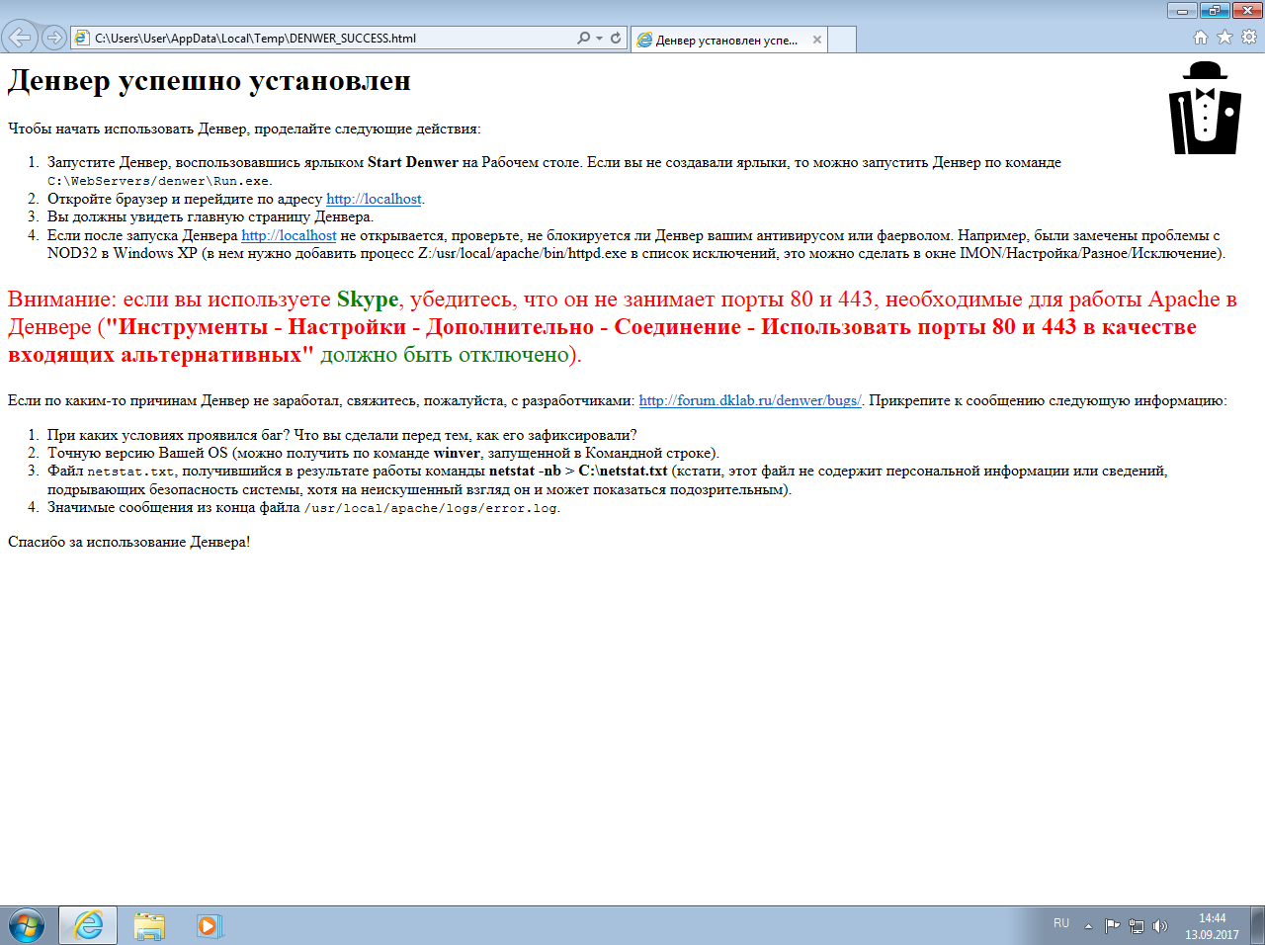The height and width of the screenshot is (945, 1265).
Task: Click the search magnifier in address bar
Action: [x=583, y=38]
